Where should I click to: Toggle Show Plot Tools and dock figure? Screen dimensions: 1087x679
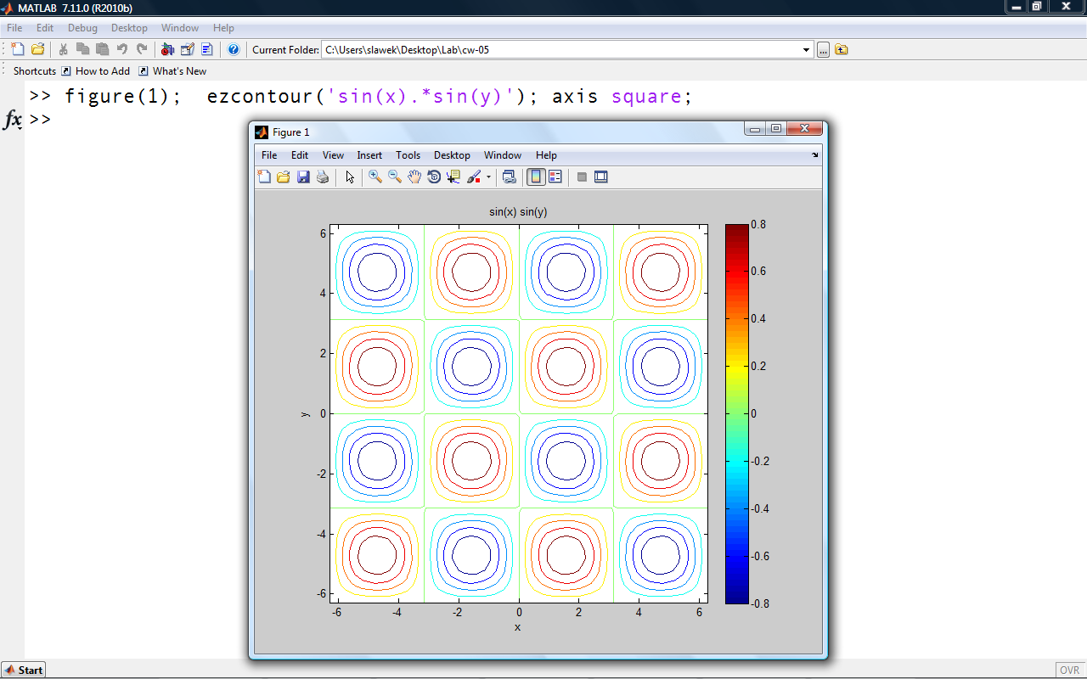tap(601, 177)
